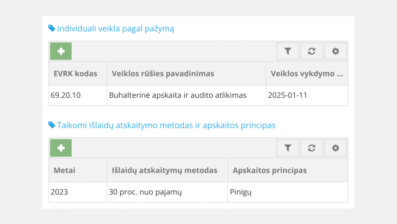Sort by Veiklos rūšies pavadinimas column
Screen dimensions: 397x224
pyautogui.click(x=163, y=74)
